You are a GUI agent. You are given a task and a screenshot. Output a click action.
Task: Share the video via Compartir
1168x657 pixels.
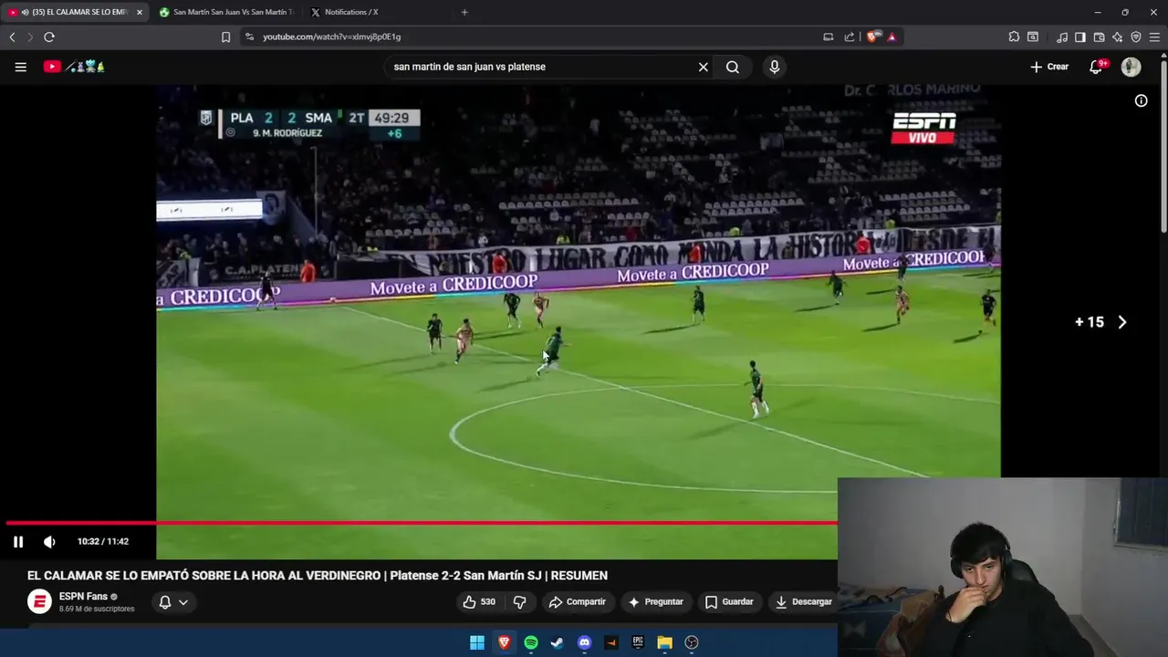click(577, 601)
